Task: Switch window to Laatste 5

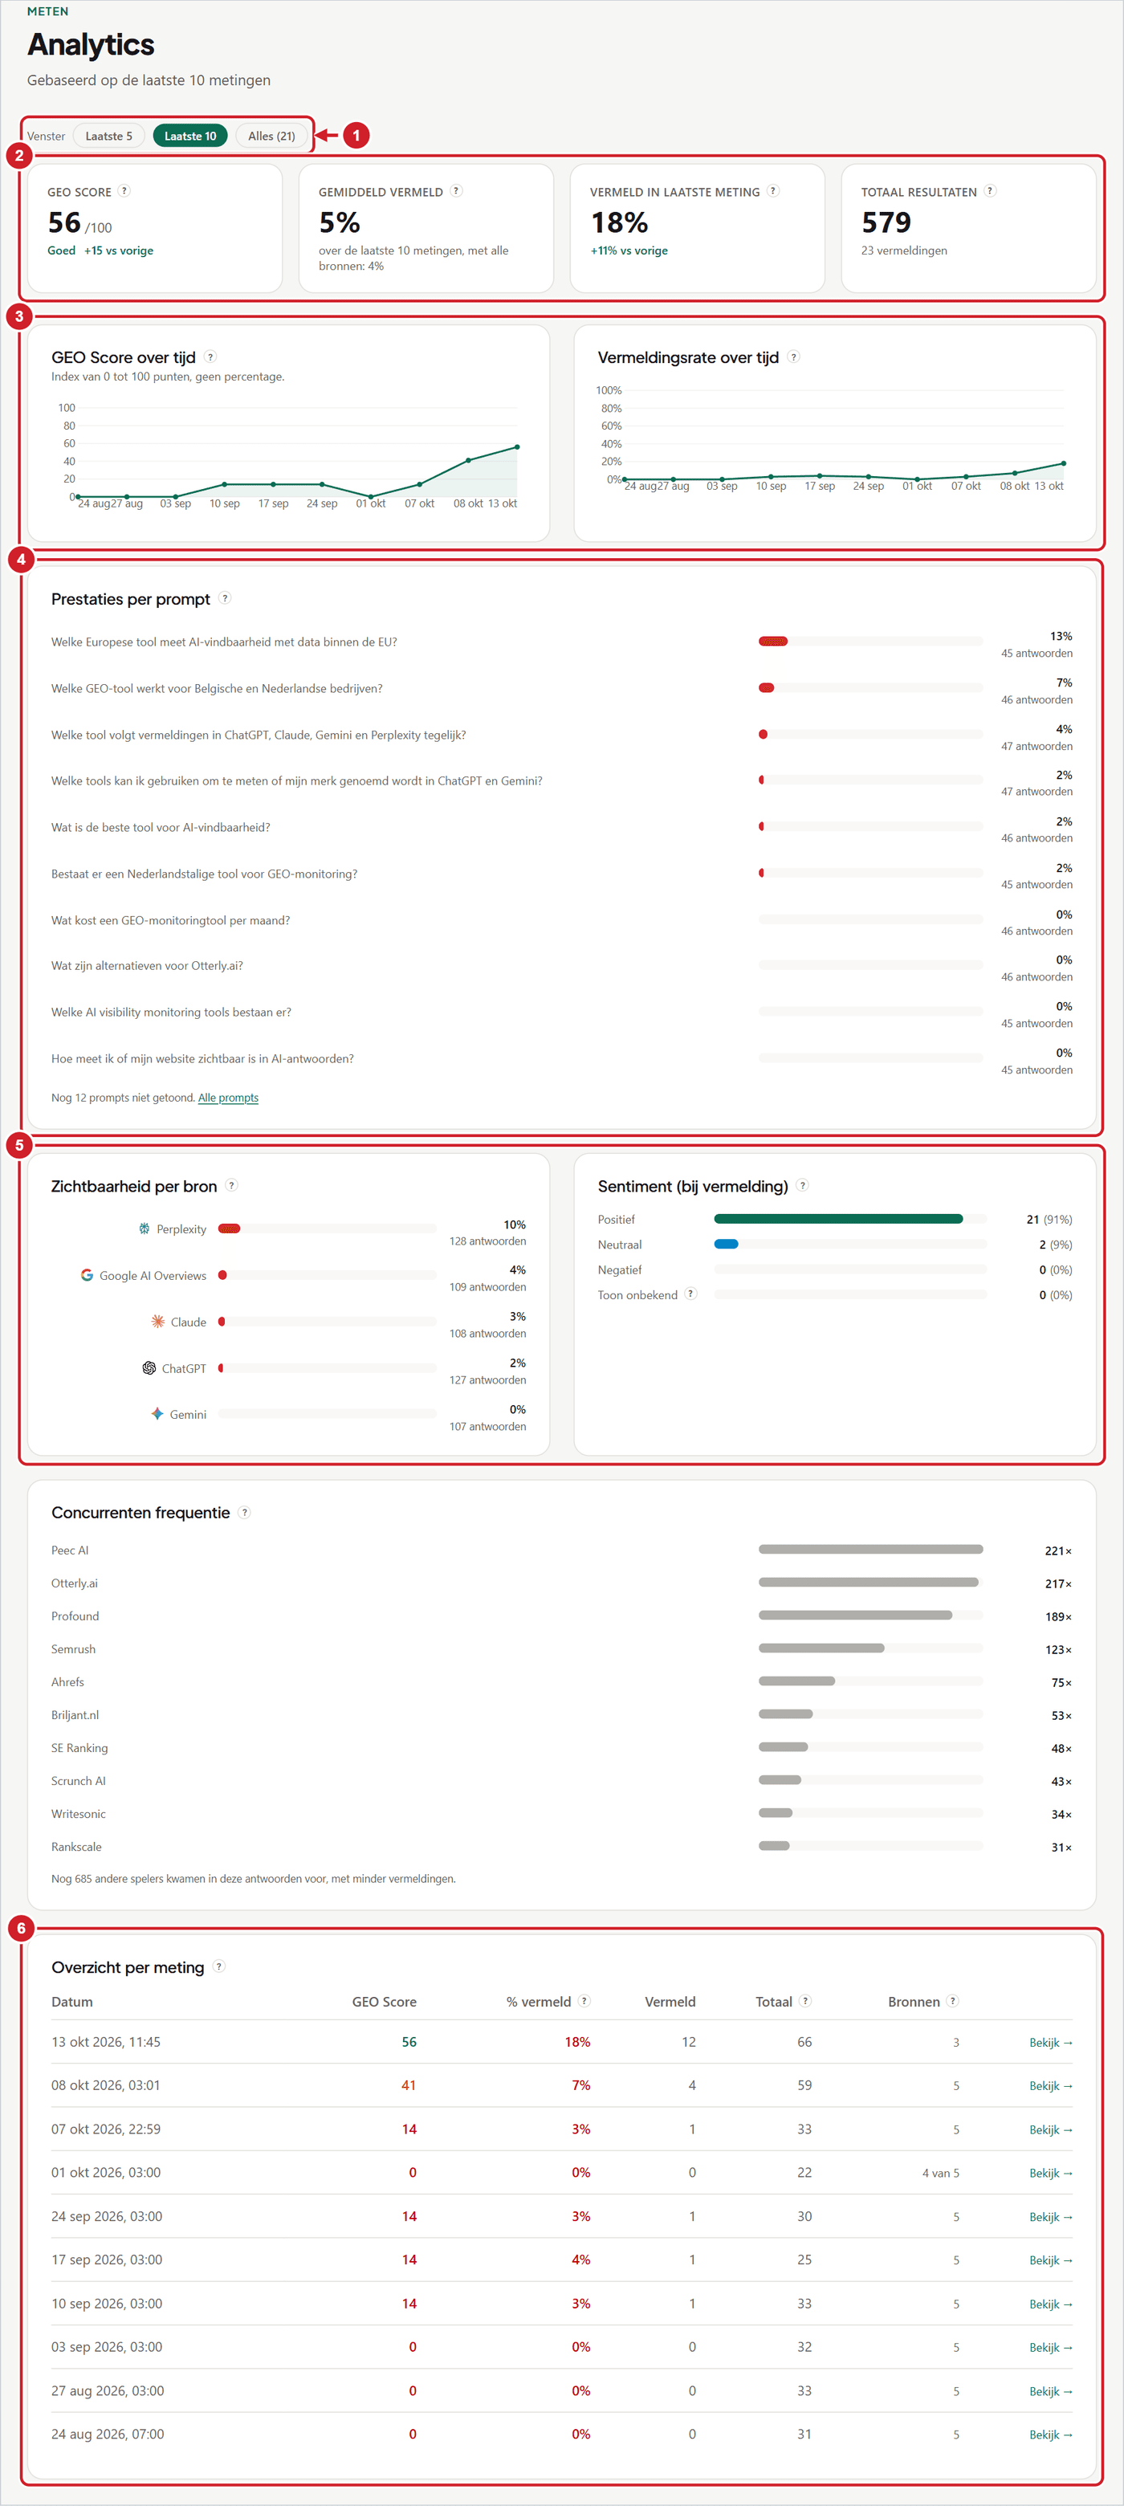Action: [x=109, y=137]
